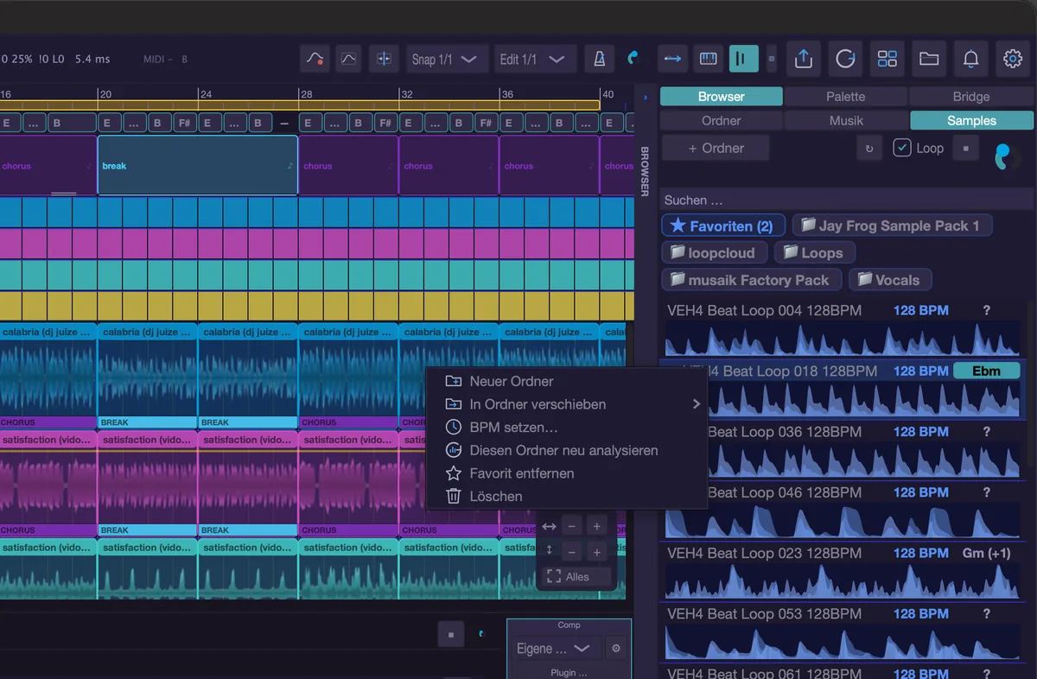Open the project folder icon in toolbar
This screenshot has width=1037, height=679.
[929, 59]
